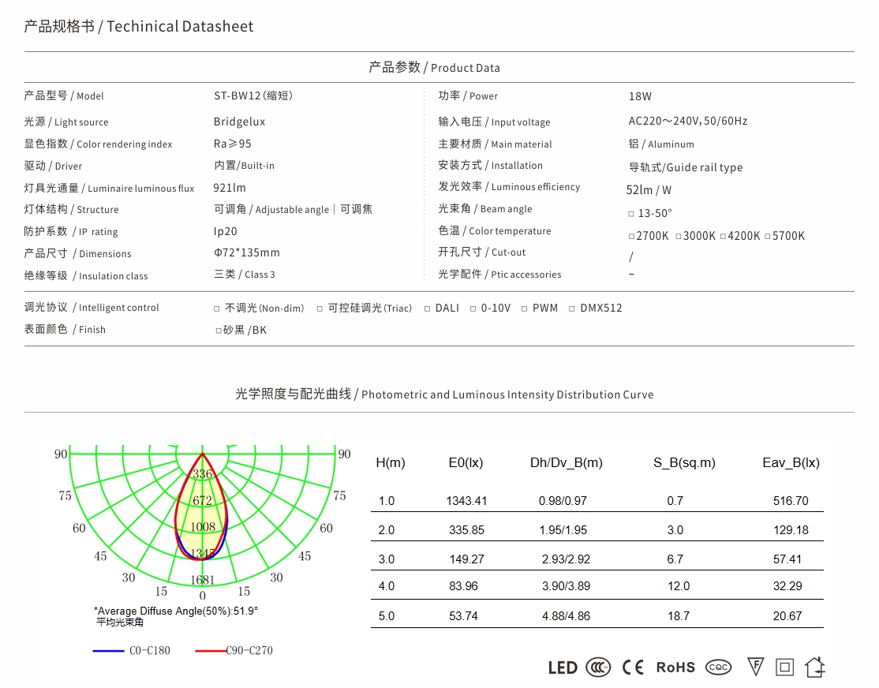The height and width of the screenshot is (688, 879).
Task: Tick the 3000K color temperature box
Action: click(679, 237)
